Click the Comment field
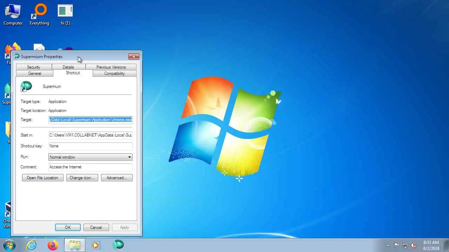 (x=91, y=167)
